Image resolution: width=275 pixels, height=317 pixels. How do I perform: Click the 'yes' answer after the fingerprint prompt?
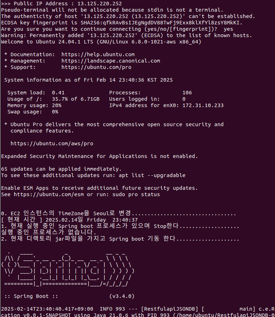click(x=228, y=29)
